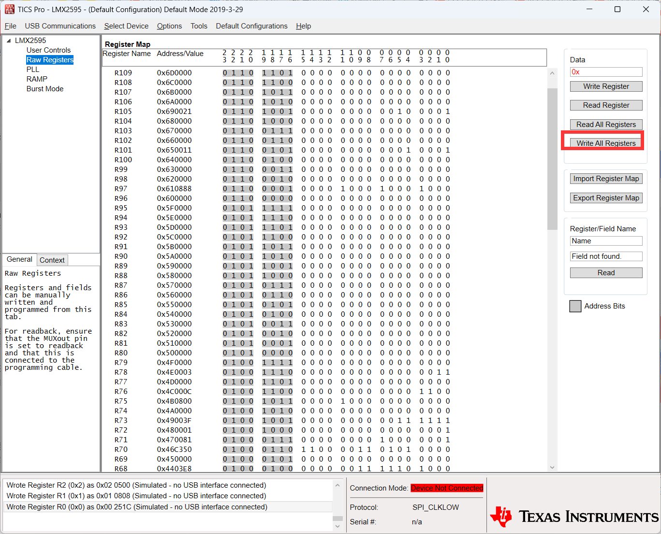Click Read All Registers button
661x534 pixels.
(606, 125)
